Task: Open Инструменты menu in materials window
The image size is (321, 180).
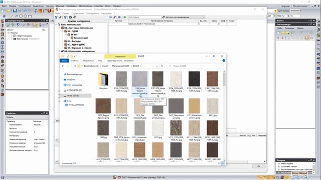Action: (x=92, y=13)
